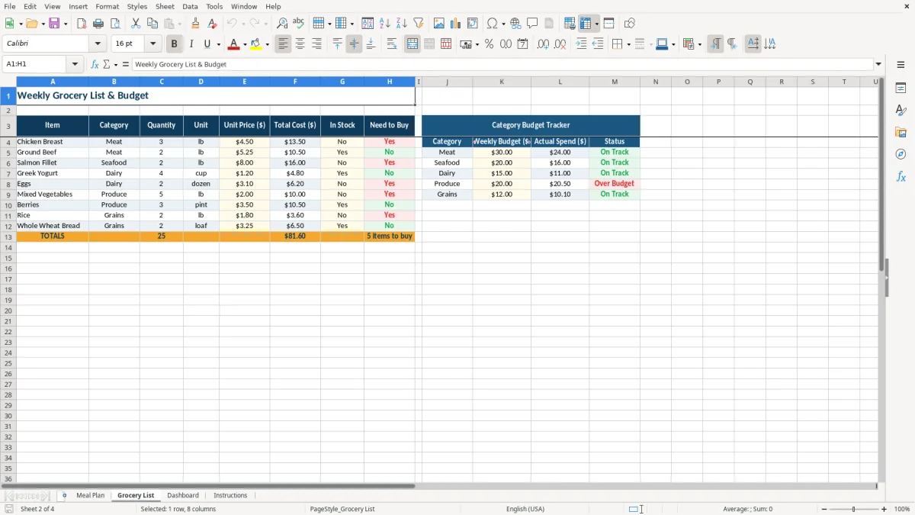Open the background color dropdown arrow
Viewport: 915px width, 515px height.
click(x=268, y=44)
